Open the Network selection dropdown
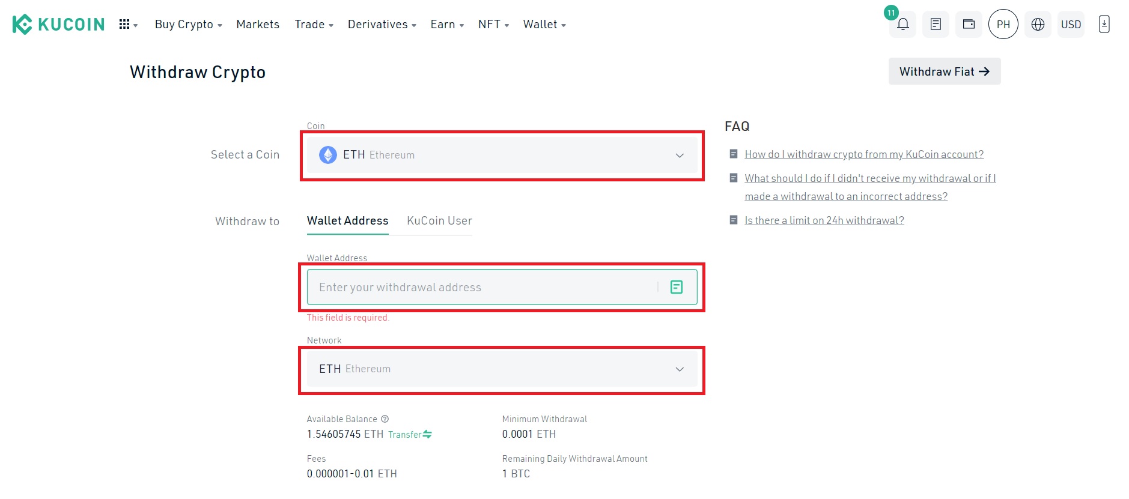Screen dimensions: 1129x499 coord(502,369)
